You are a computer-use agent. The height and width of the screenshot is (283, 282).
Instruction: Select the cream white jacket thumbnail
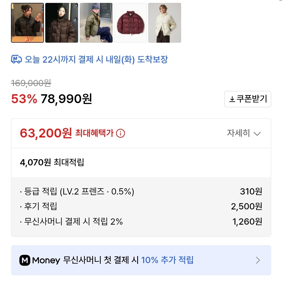click(165, 23)
